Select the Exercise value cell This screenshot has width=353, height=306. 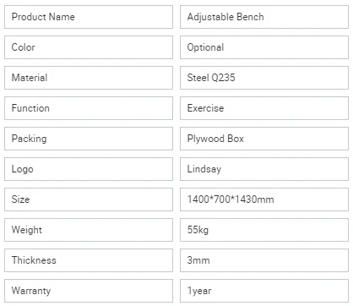(264, 108)
